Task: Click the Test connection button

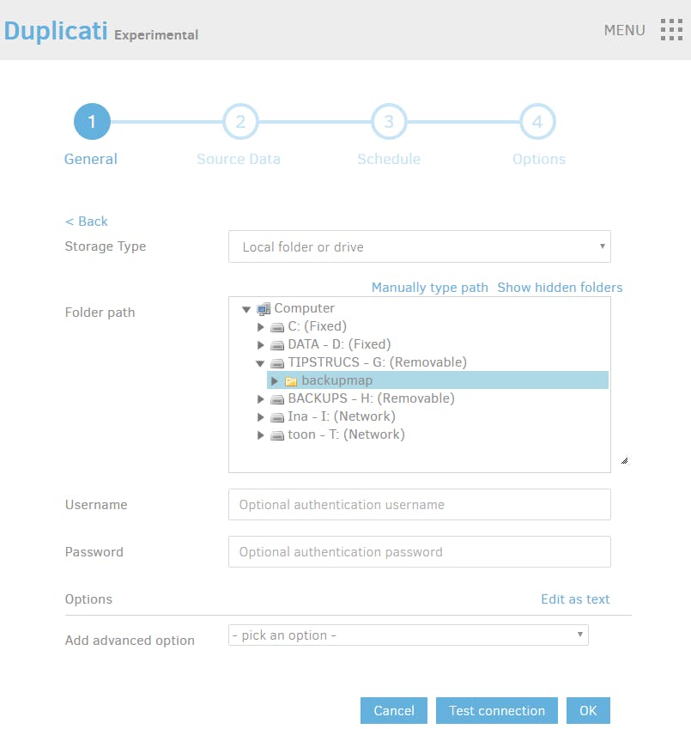Action: pos(497,710)
